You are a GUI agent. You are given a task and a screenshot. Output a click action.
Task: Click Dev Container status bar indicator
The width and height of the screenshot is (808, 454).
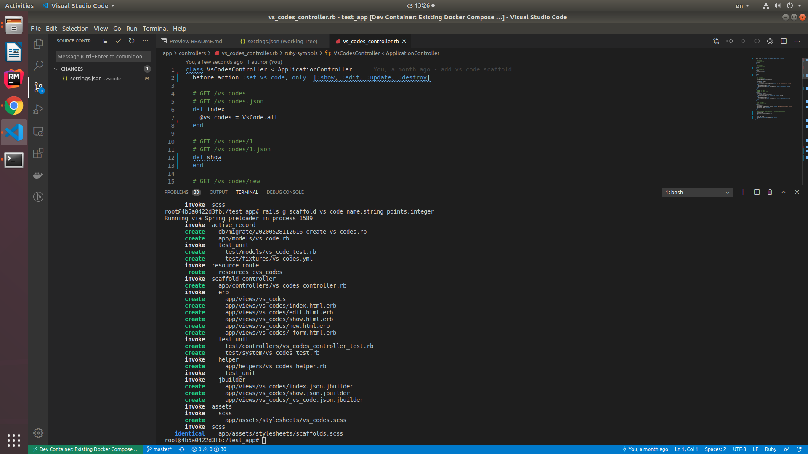[x=86, y=449]
